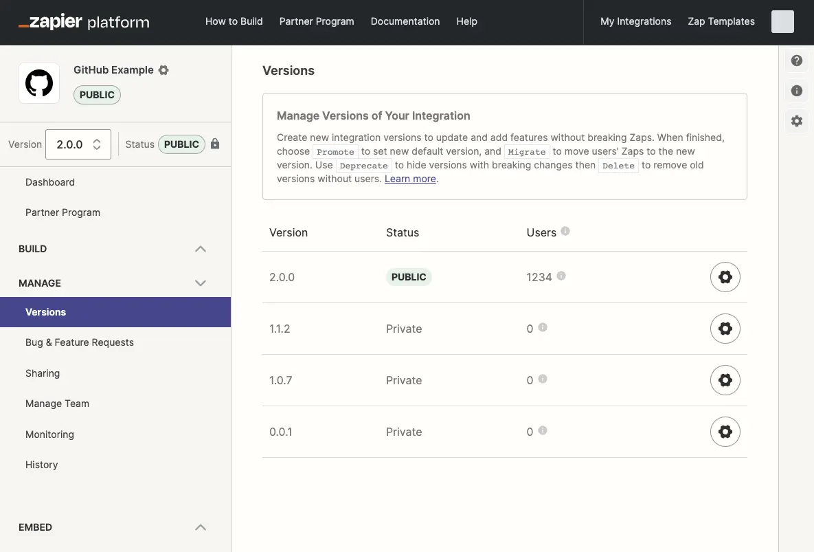
Task: Open Bug & Feature Requests
Action: pyautogui.click(x=80, y=342)
